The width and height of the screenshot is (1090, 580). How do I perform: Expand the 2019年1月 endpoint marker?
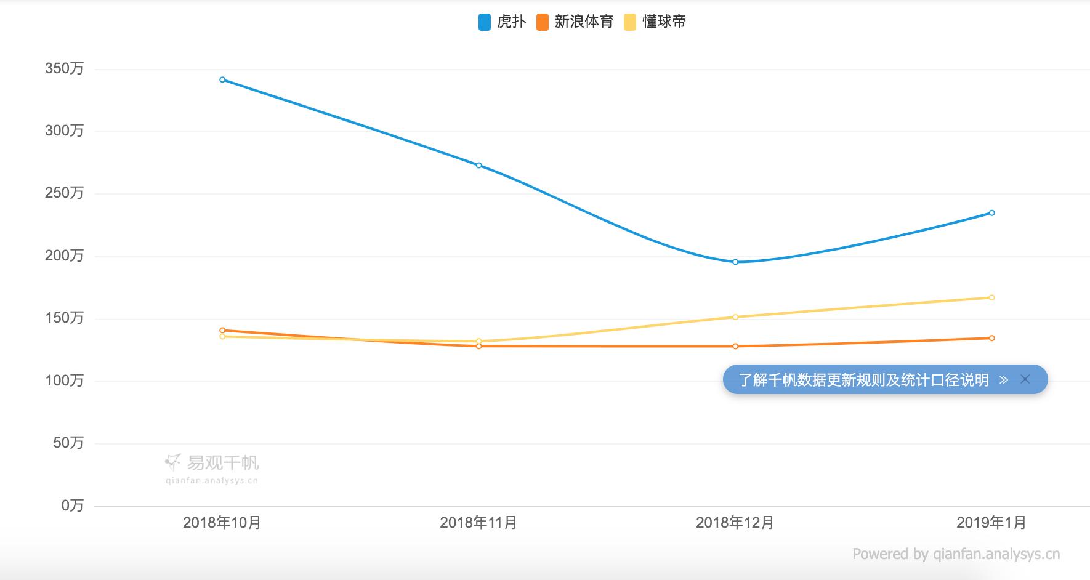(991, 212)
